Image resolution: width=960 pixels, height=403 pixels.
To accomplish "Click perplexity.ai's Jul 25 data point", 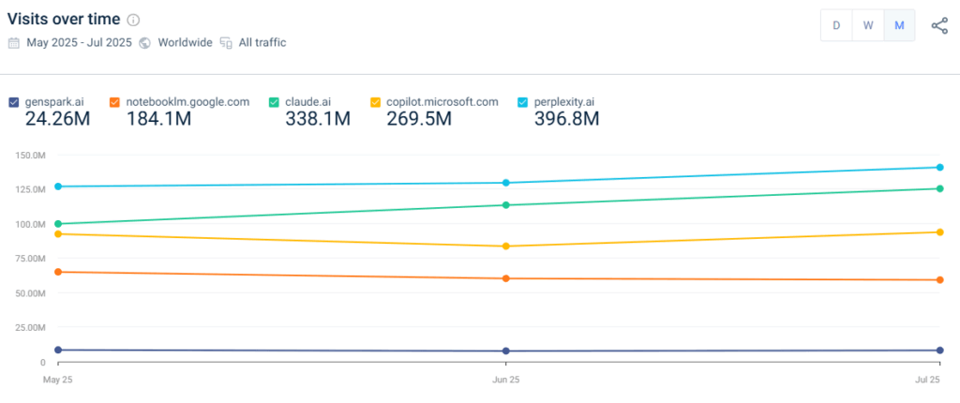I will point(939,167).
